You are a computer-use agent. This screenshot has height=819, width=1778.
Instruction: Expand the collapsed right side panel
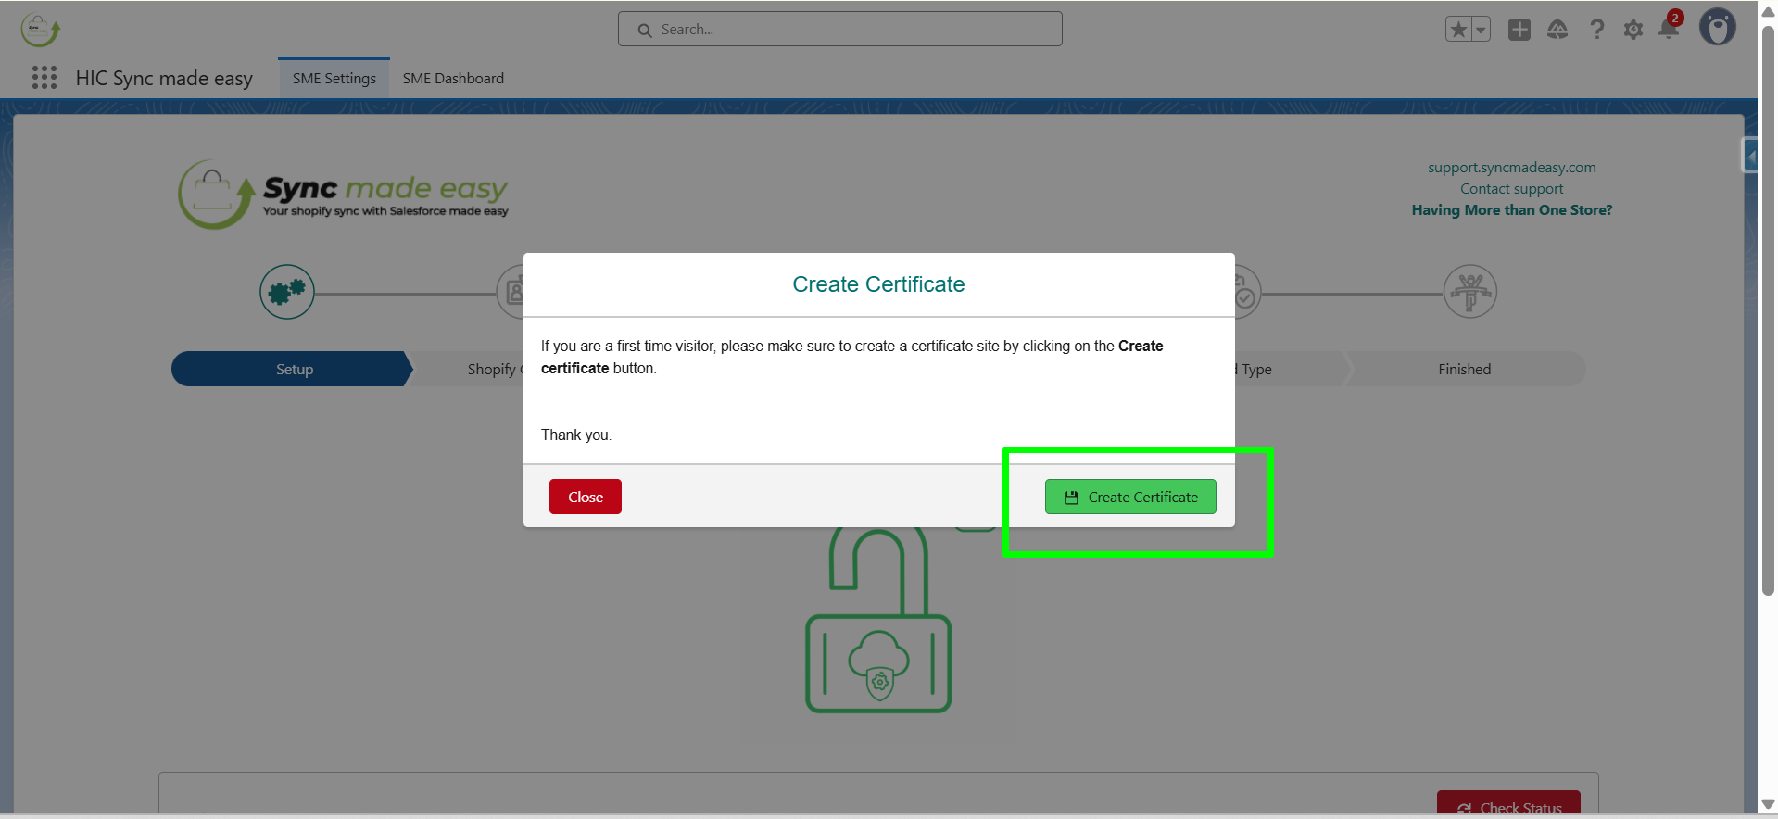[x=1749, y=156]
